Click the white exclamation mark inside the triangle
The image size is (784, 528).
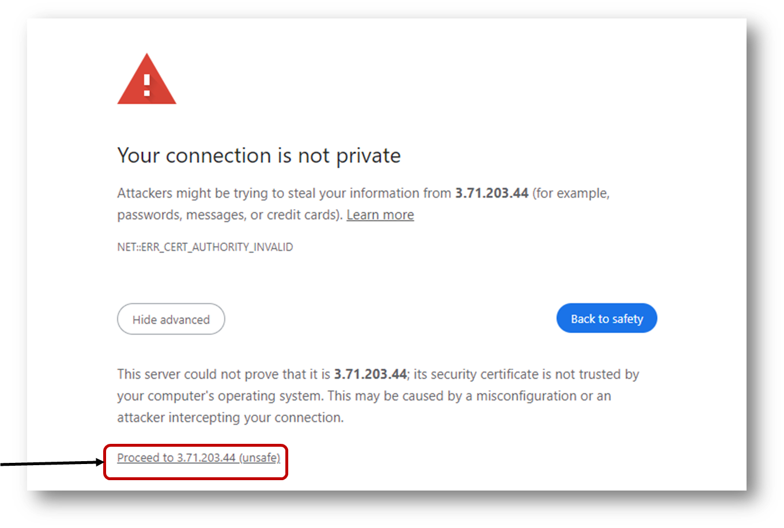click(x=147, y=84)
